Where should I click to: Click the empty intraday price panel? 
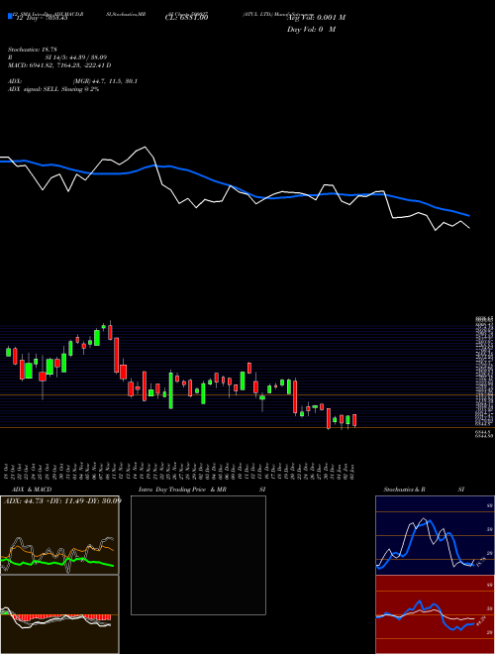click(x=198, y=555)
